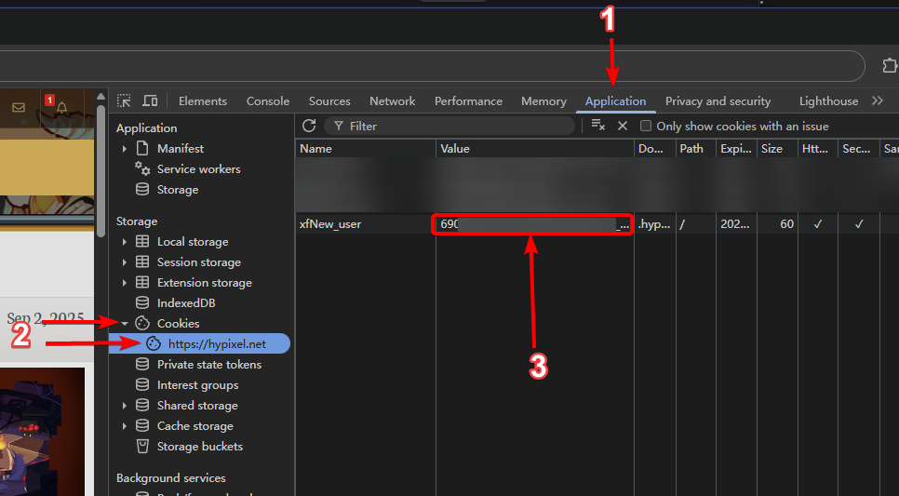Show more DevTools tabs chevron
This screenshot has width=899, height=496.
click(878, 101)
